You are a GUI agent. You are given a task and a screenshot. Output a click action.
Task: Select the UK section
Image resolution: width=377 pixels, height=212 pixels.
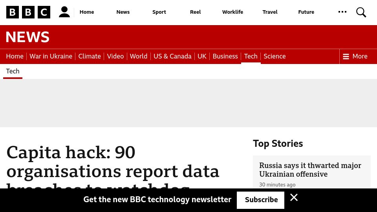tap(202, 56)
